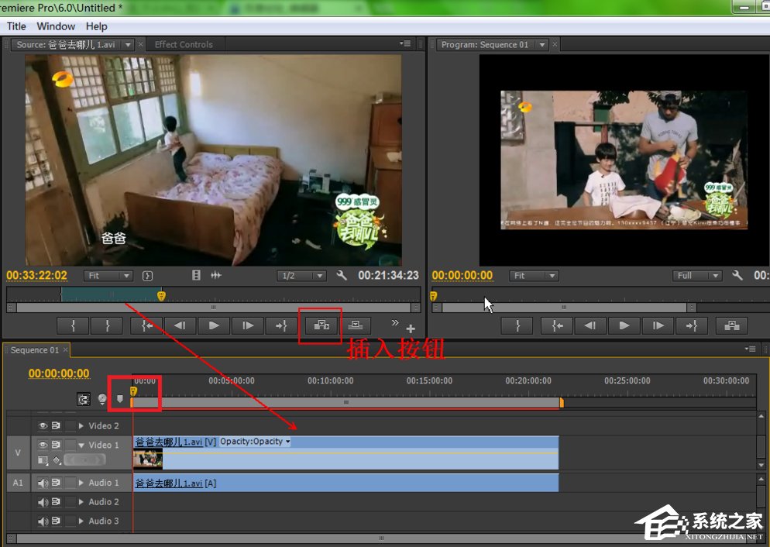This screenshot has height=547, width=770.
Task: Open Program monitor Full resolution dropdown
Action: 697,276
